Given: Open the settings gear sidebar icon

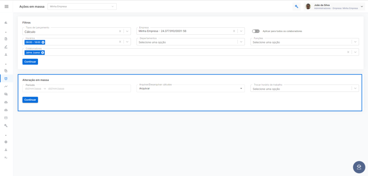Looking at the screenshot, I should tap(6, 142).
